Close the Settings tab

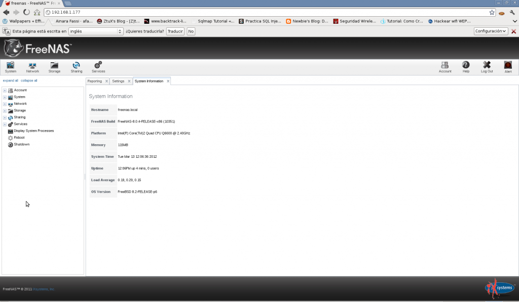tap(129, 81)
